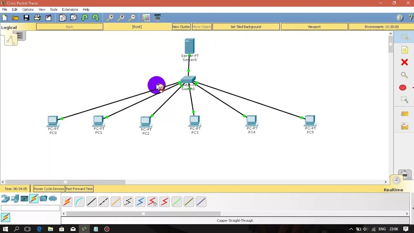Choose the Copper Cross-Over dashed cable

tap(103, 202)
